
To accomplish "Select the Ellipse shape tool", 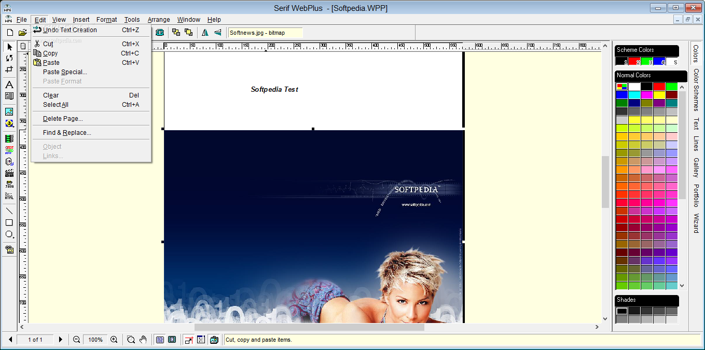I will pos(9,234).
